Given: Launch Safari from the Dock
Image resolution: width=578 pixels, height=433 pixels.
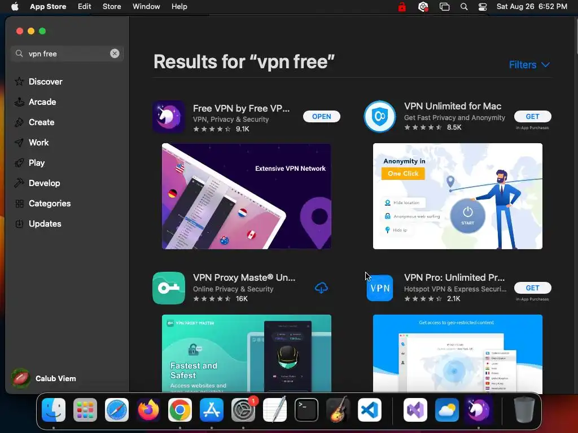Looking at the screenshot, I should tap(117, 410).
